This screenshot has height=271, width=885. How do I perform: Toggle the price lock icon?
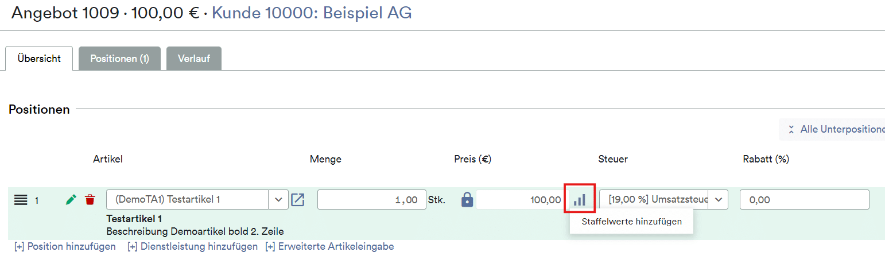point(467,199)
